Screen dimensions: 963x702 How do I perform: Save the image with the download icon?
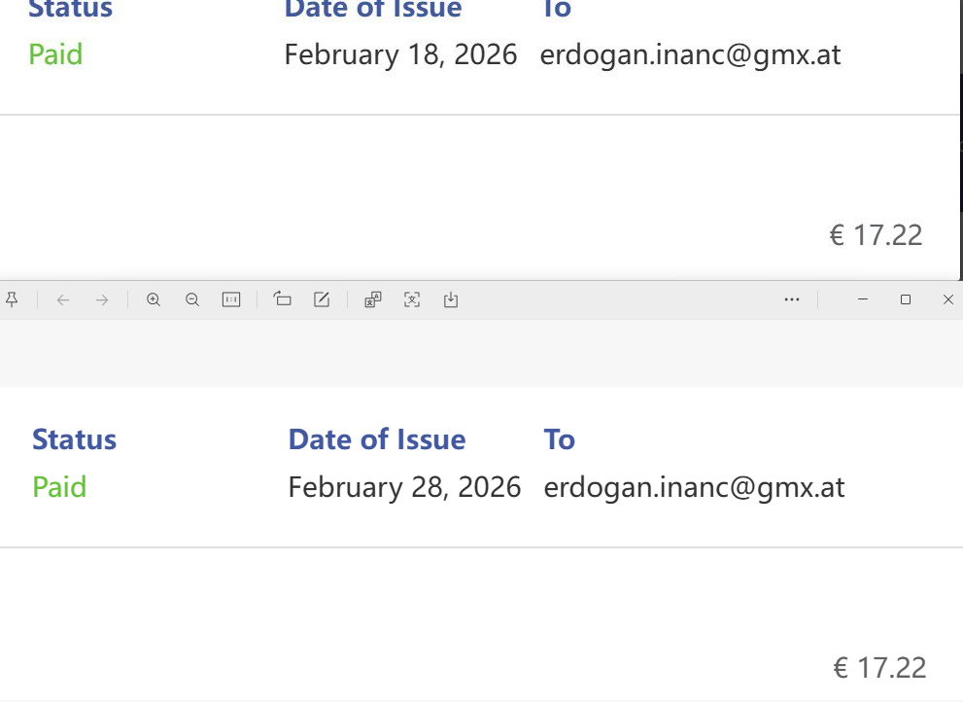point(451,300)
